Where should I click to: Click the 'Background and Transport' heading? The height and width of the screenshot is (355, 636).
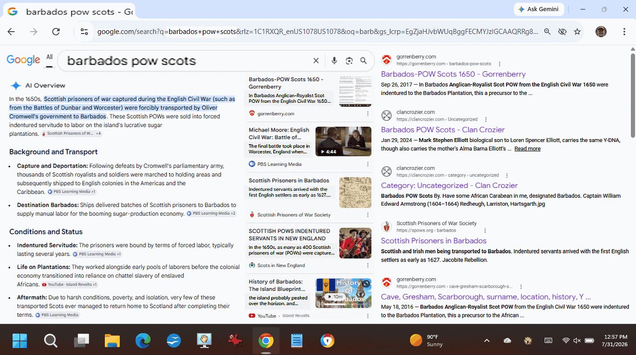(x=54, y=152)
